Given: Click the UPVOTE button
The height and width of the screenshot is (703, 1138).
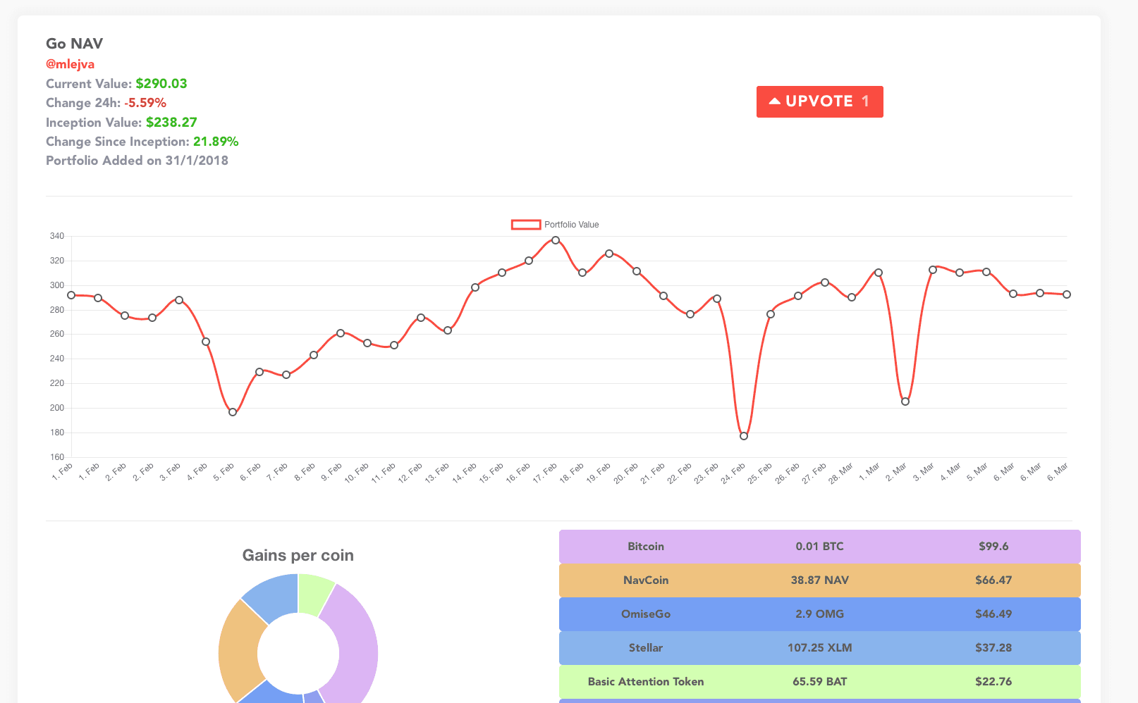Looking at the screenshot, I should tap(819, 101).
